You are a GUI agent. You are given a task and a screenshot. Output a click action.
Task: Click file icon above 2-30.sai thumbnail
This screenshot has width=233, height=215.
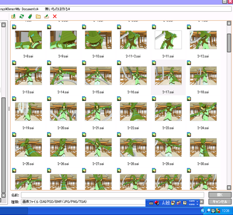[x=189, y=135]
